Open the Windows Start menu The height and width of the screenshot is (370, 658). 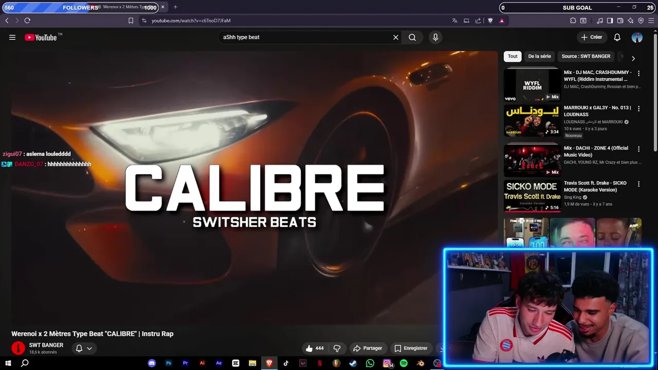click(8, 363)
